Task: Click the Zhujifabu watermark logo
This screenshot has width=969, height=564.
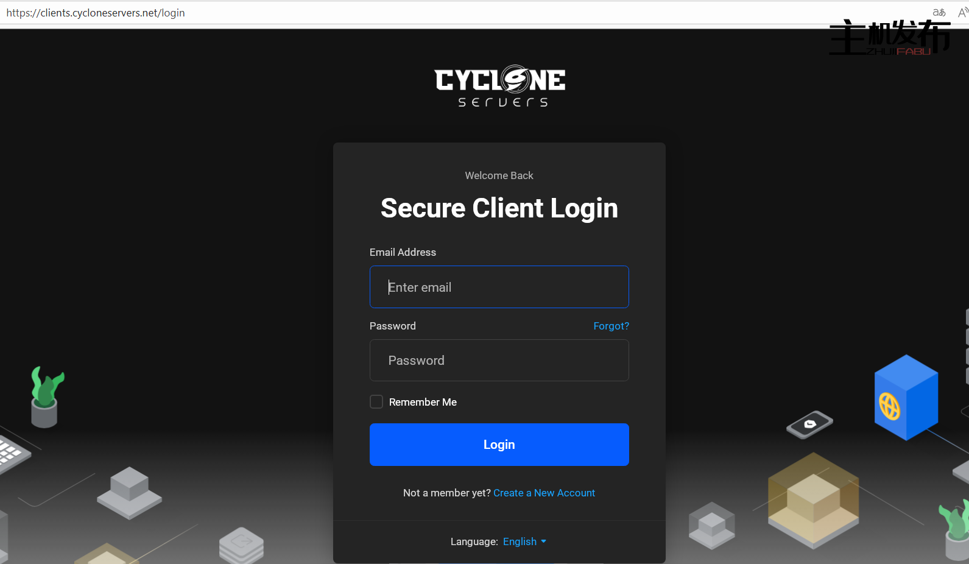Action: tap(889, 38)
